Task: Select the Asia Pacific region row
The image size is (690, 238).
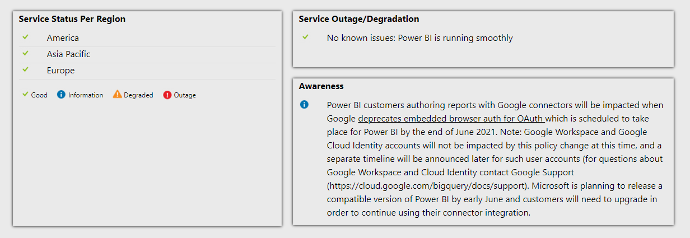Action: tap(147, 54)
